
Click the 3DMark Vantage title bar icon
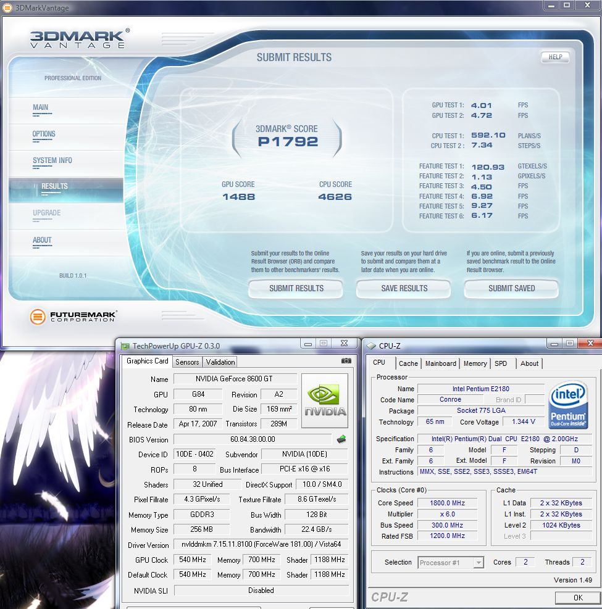(7, 7)
